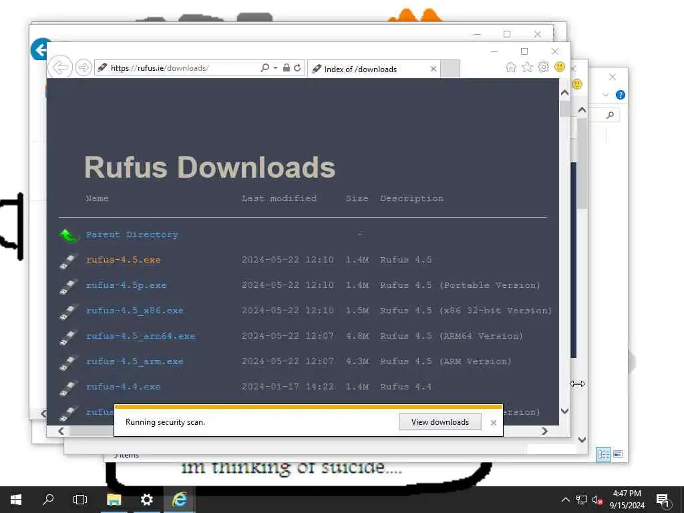Click the page scroll down arrow
The height and width of the screenshot is (513, 684).
[564, 411]
